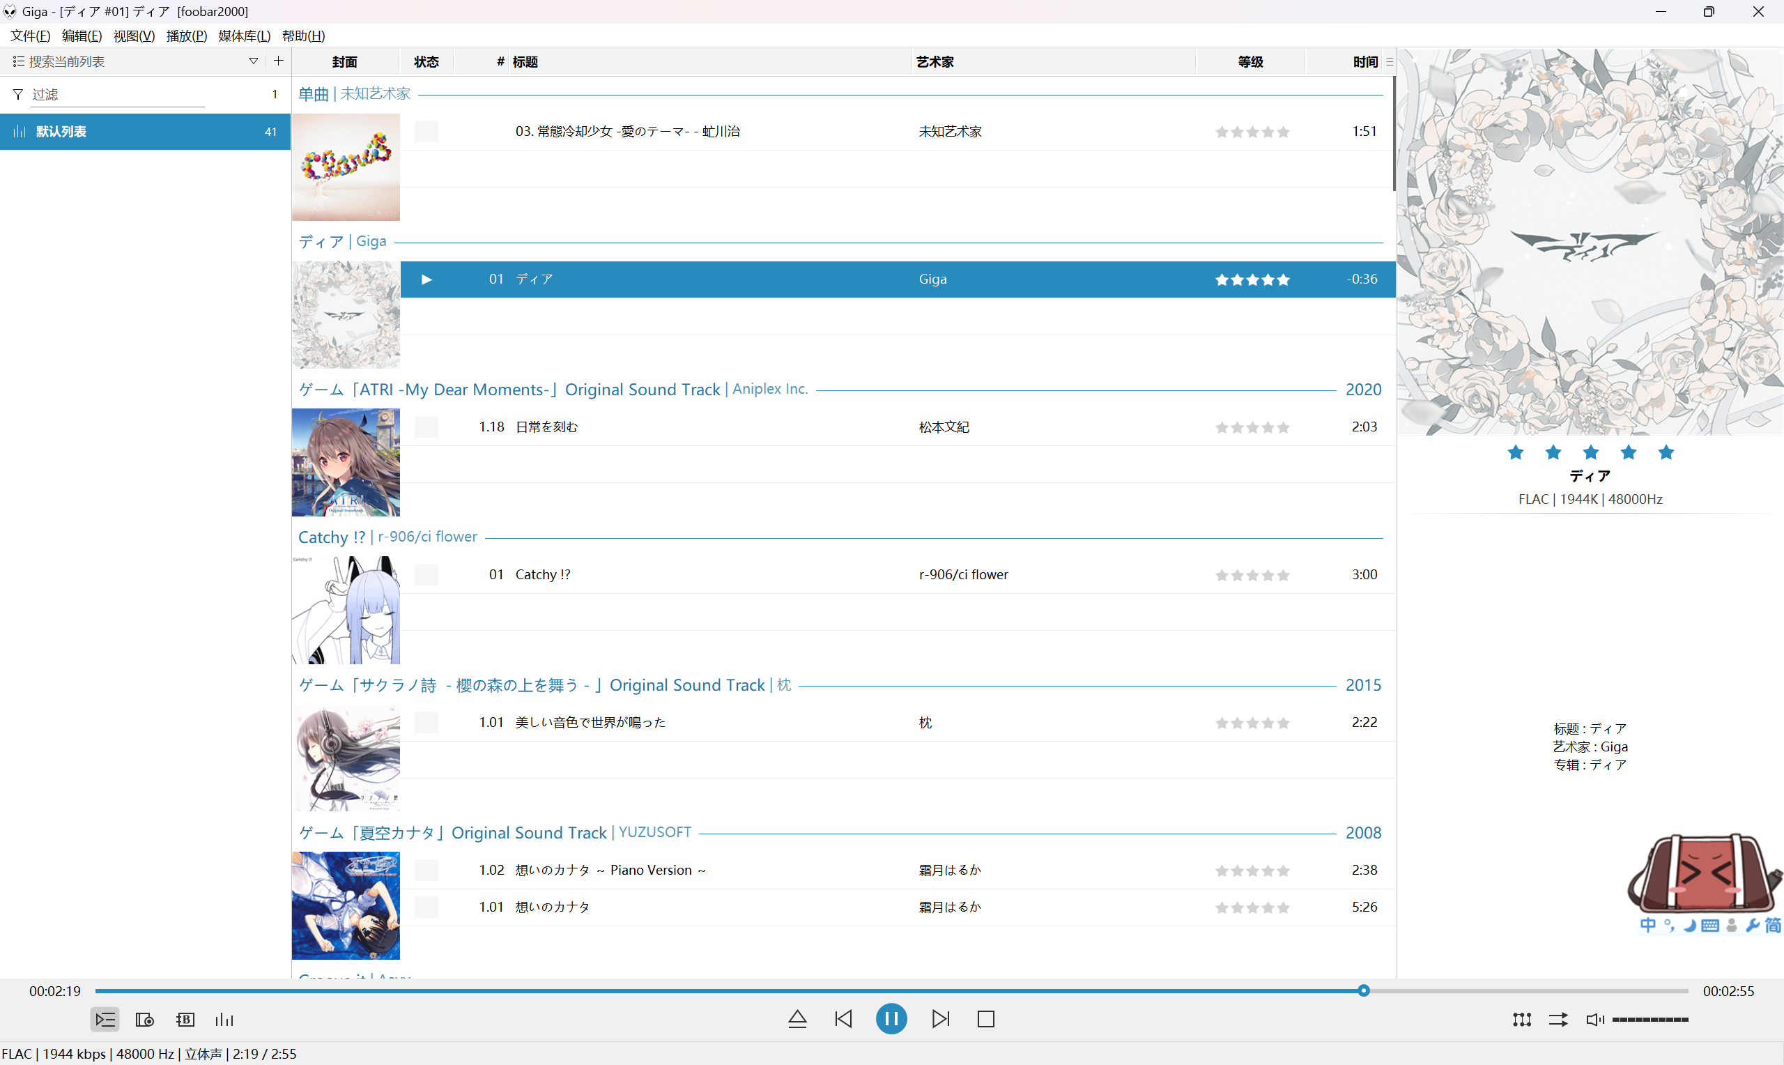Screen dimensions: 1784x1065
Task: Select track 想いのカナタ ~ Piano Version ~
Action: 898,871
